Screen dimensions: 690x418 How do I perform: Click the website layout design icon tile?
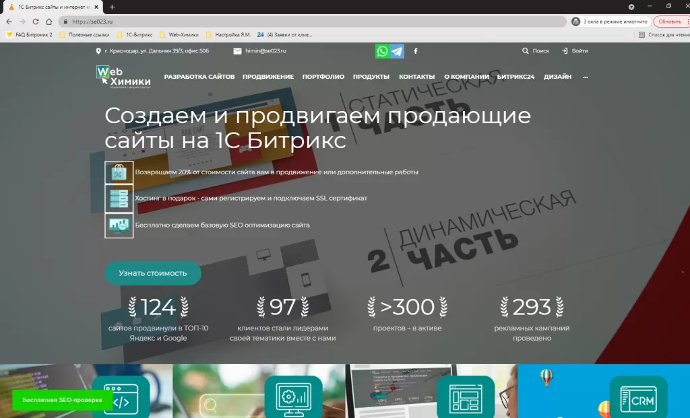point(466,398)
